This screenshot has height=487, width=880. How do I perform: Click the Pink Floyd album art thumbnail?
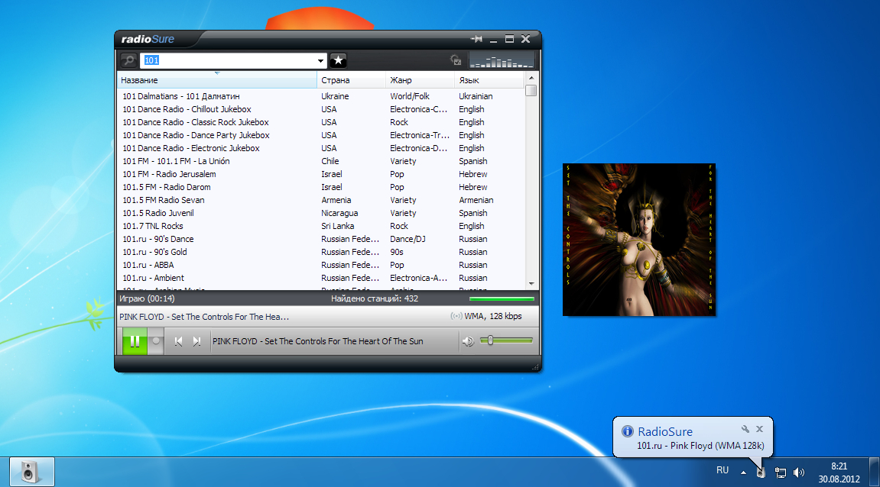[638, 239]
